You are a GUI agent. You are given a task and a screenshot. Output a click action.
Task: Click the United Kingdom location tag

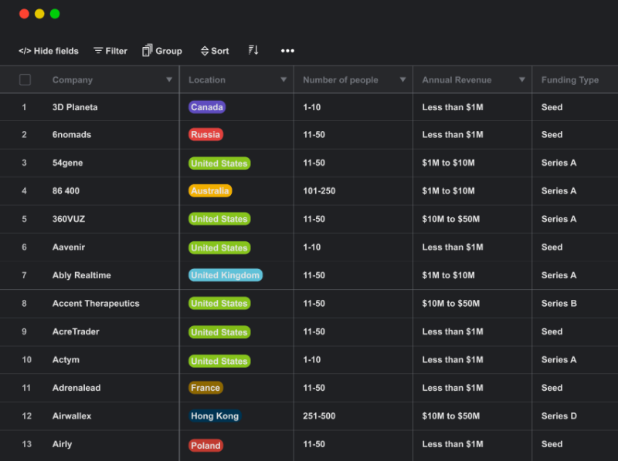click(x=226, y=275)
